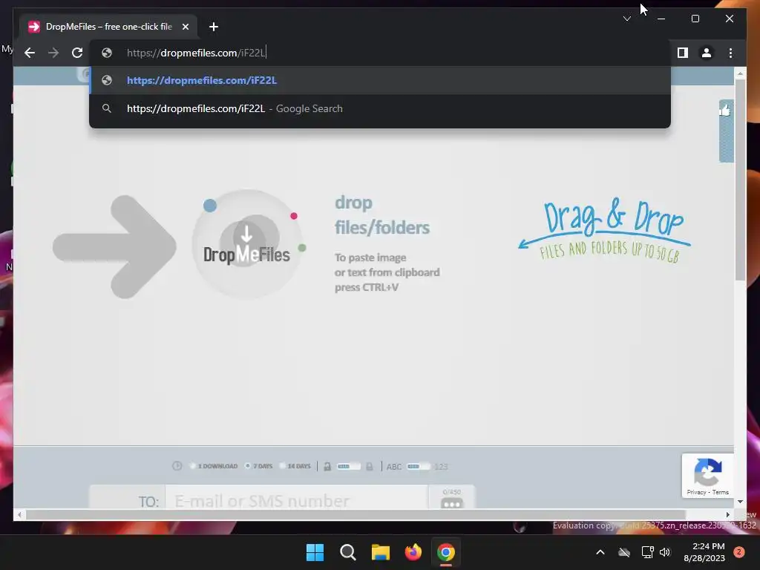Open the taskbar clock and date
The width and height of the screenshot is (760, 570).
(704, 552)
